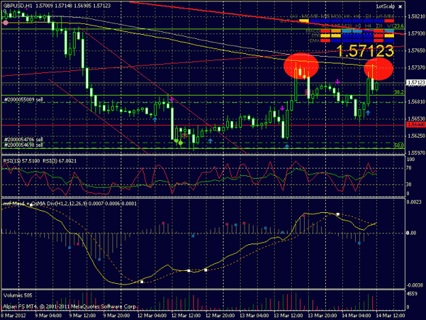Click the yellow-green dot at 12 Mar low

coord(181,143)
